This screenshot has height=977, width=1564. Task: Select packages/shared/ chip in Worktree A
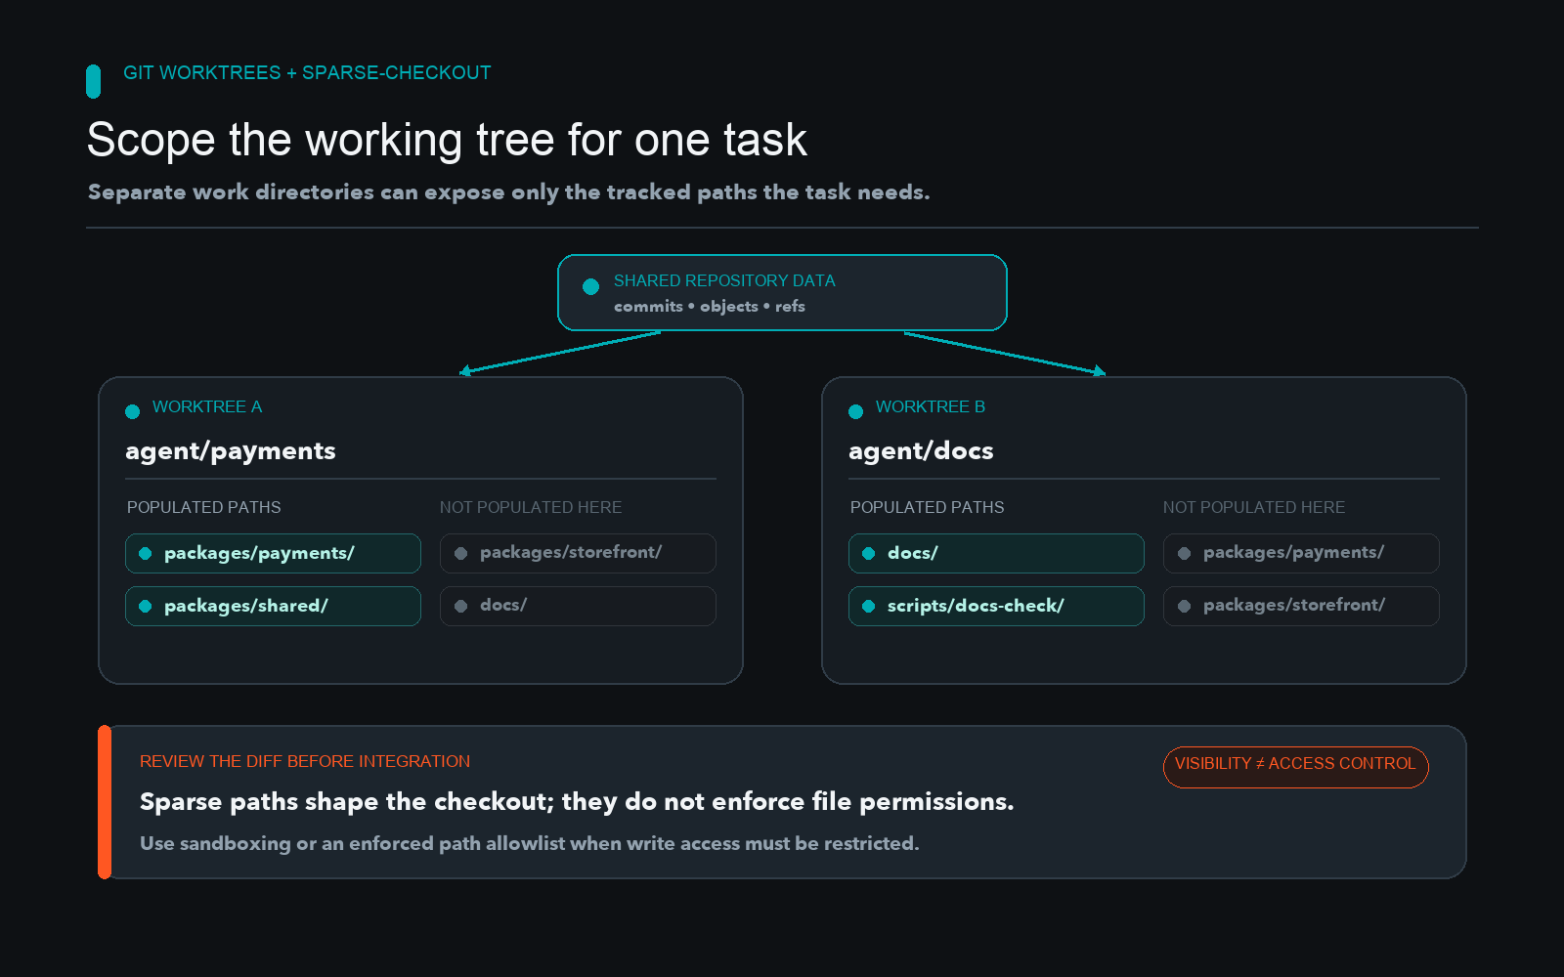click(x=273, y=606)
